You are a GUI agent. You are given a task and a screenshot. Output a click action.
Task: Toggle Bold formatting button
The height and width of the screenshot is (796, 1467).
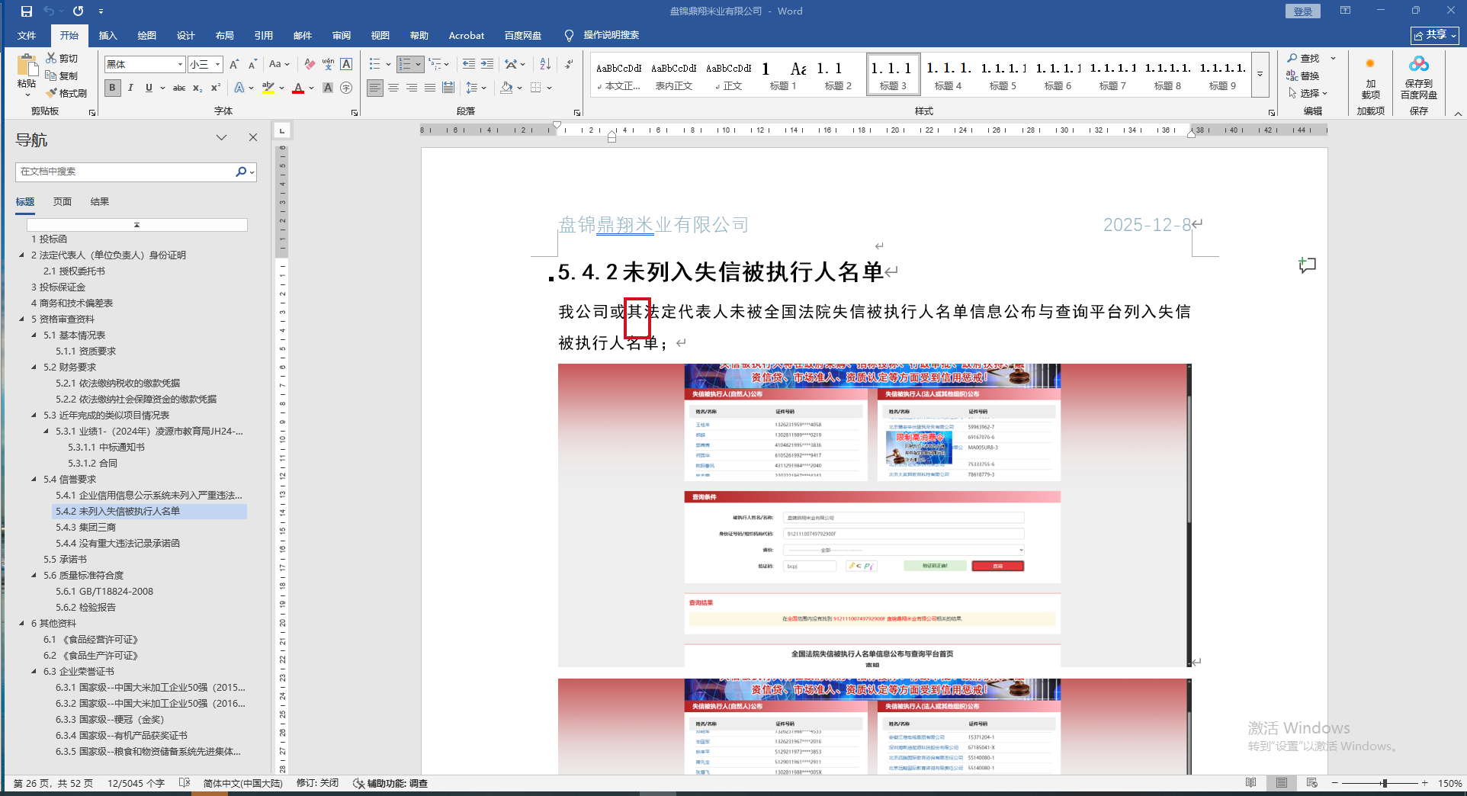coord(112,88)
